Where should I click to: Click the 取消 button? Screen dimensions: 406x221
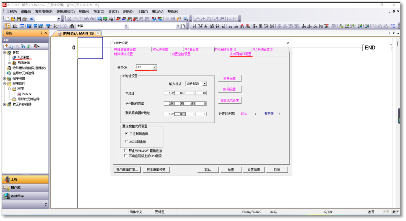coord(277,170)
